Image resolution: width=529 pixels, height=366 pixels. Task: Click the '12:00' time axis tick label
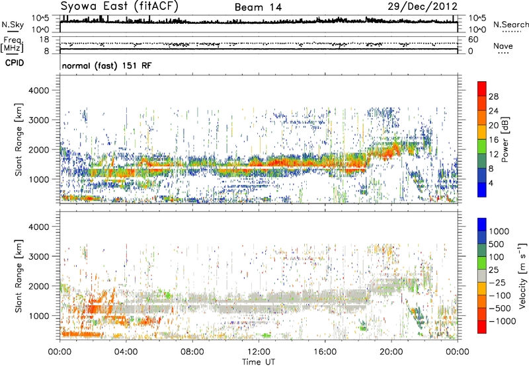(259, 352)
